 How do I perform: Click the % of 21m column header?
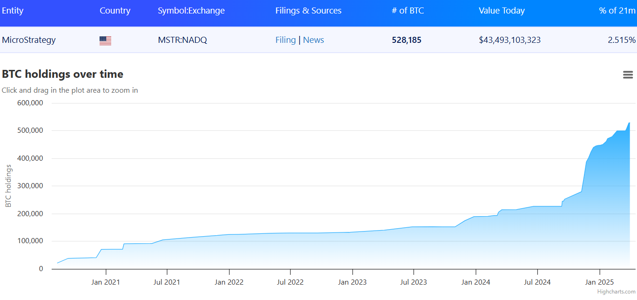[x=617, y=11]
